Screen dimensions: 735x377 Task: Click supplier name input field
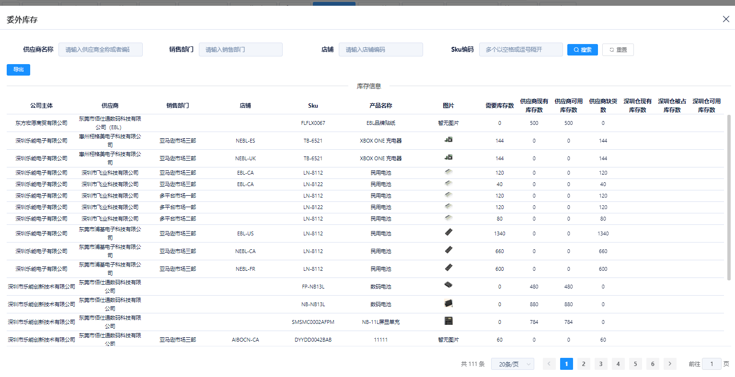pos(101,50)
